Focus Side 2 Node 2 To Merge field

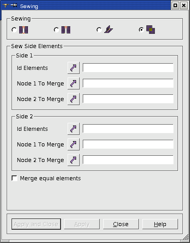pyautogui.click(x=128, y=160)
